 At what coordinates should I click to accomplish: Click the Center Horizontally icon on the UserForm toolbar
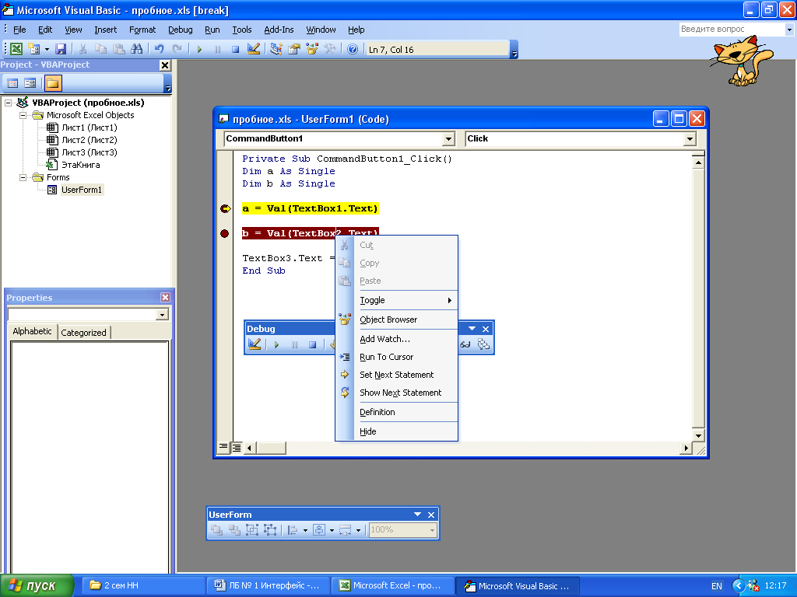(319, 530)
